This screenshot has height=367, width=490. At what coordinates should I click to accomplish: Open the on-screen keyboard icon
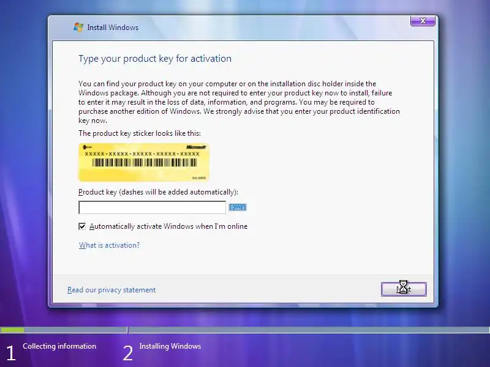point(238,207)
